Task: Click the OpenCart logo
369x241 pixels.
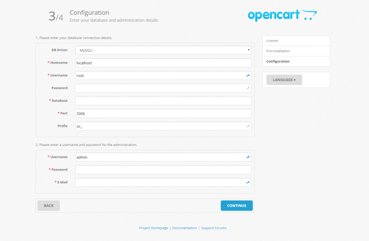Action: [x=283, y=15]
